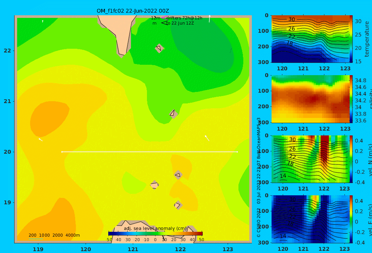Click the salinity panel color bar
The height and width of the screenshot is (253, 372).
(x=351, y=99)
